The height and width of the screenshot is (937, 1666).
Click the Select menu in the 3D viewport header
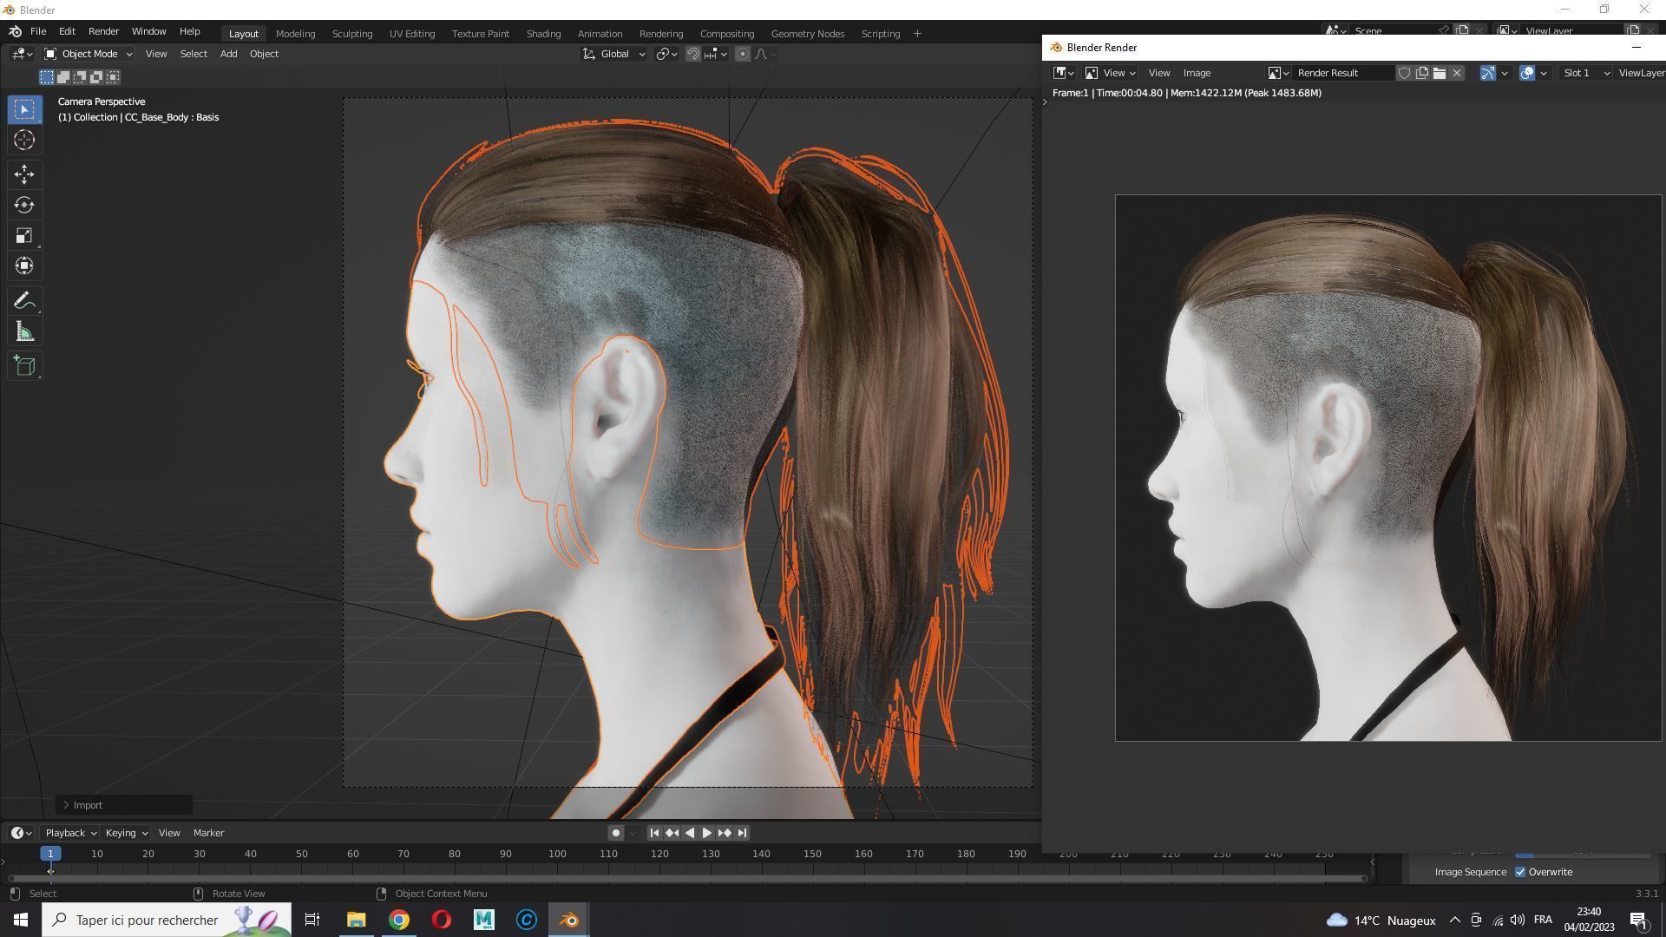click(193, 54)
